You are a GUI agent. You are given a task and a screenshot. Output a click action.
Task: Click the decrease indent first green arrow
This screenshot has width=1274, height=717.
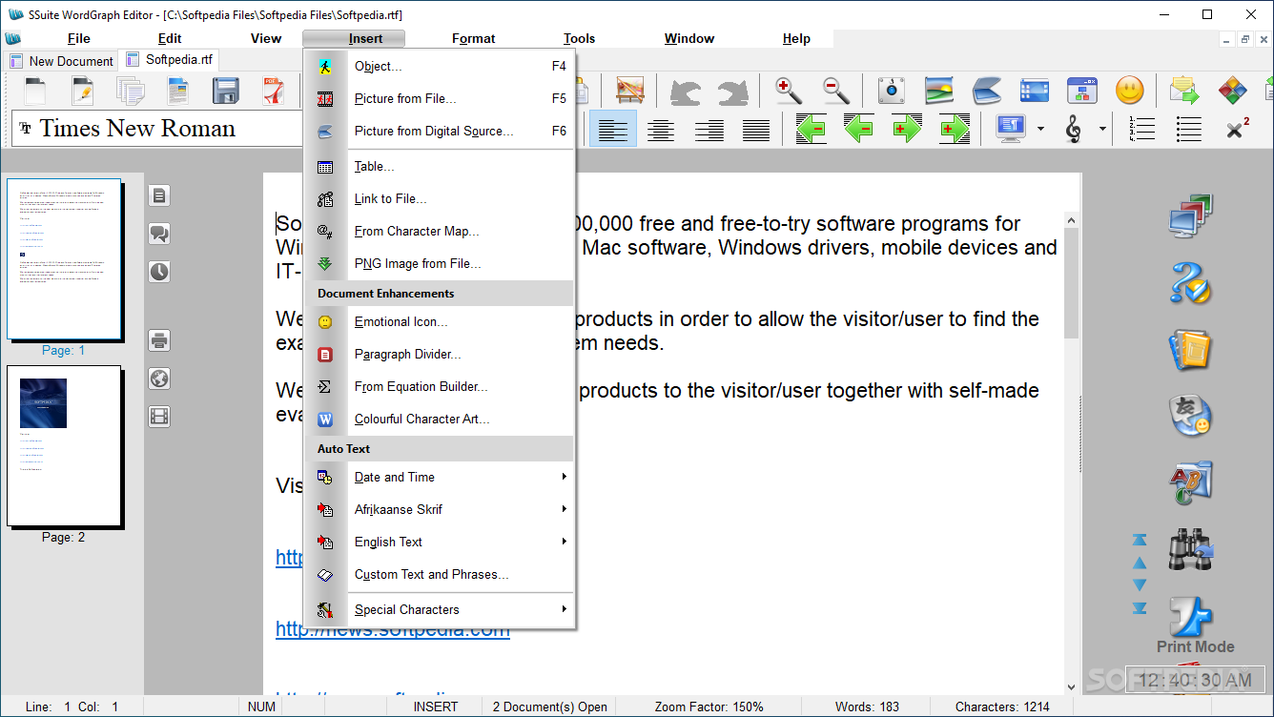coord(811,129)
